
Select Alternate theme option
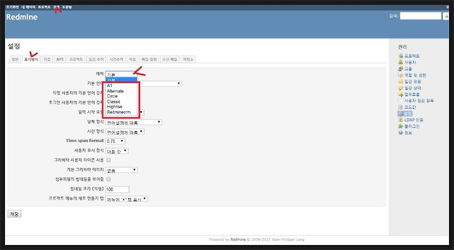121,91
